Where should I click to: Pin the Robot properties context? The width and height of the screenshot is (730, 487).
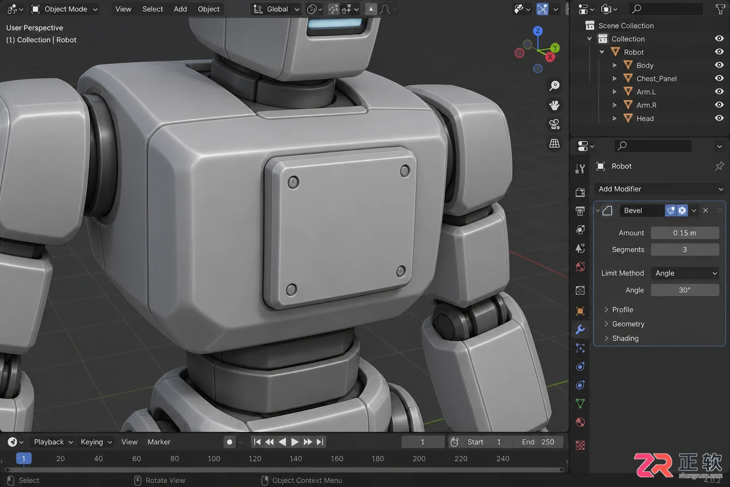(x=719, y=166)
